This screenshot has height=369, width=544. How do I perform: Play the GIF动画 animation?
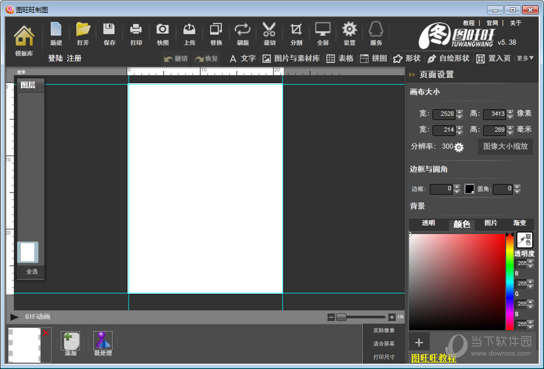[14, 317]
